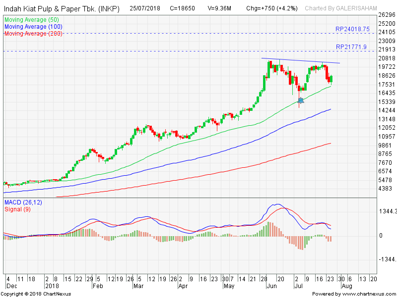Click the RP21771.9 resistance level label
Image resolution: width=397 pixels, height=297 pixels.
(351, 47)
